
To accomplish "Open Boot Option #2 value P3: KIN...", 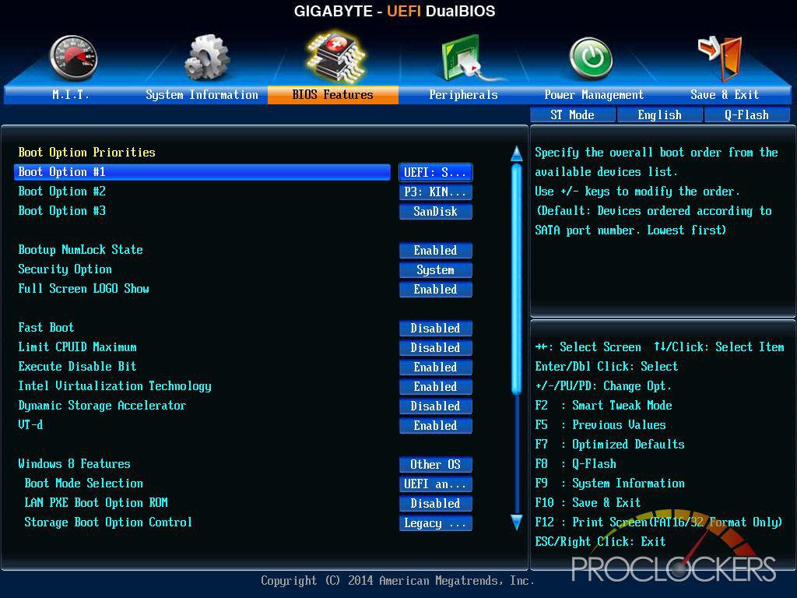I will [436, 192].
